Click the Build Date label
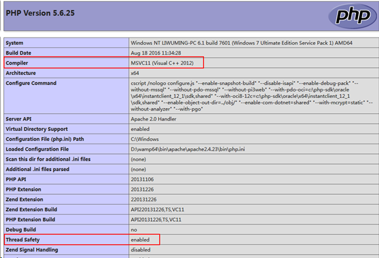The image size is (379, 258). (18, 53)
